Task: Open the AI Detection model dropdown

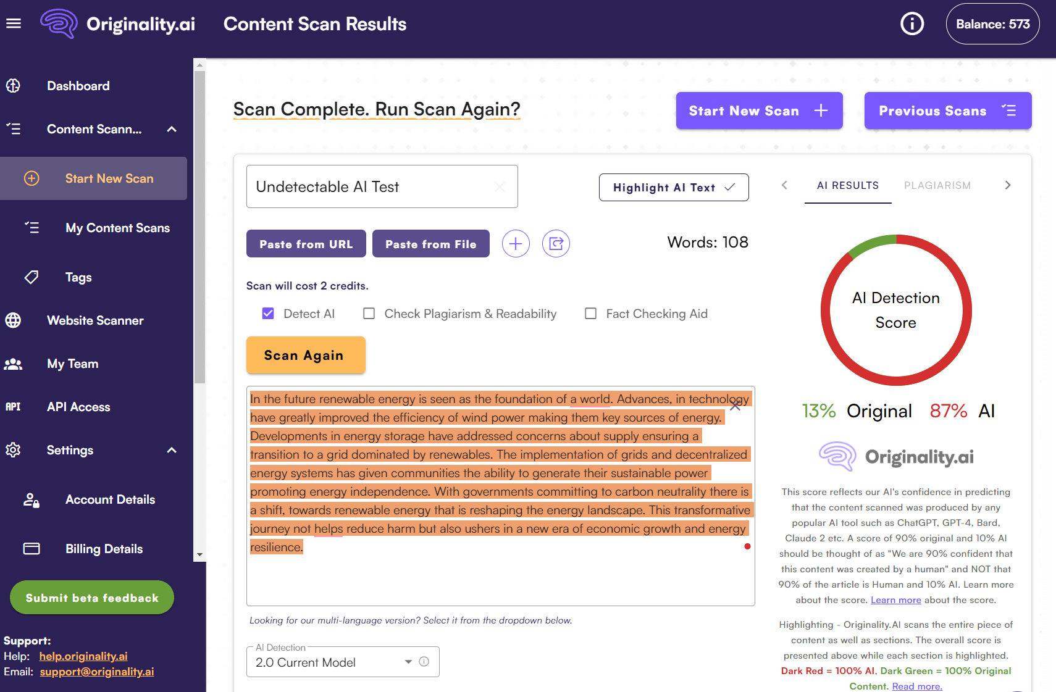Action: pyautogui.click(x=333, y=662)
